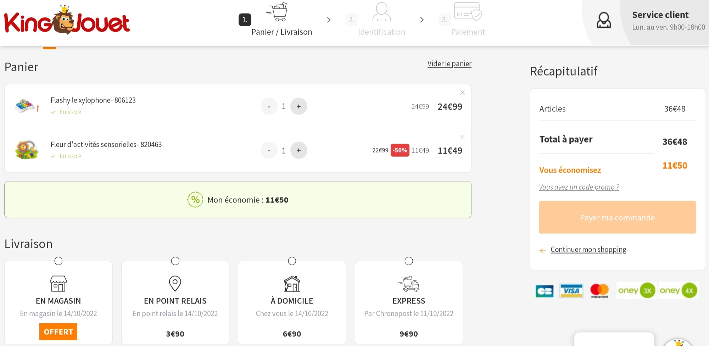Viewport: 709px width, 346px height.
Task: Click Vous économisez label
Action: tap(570, 170)
